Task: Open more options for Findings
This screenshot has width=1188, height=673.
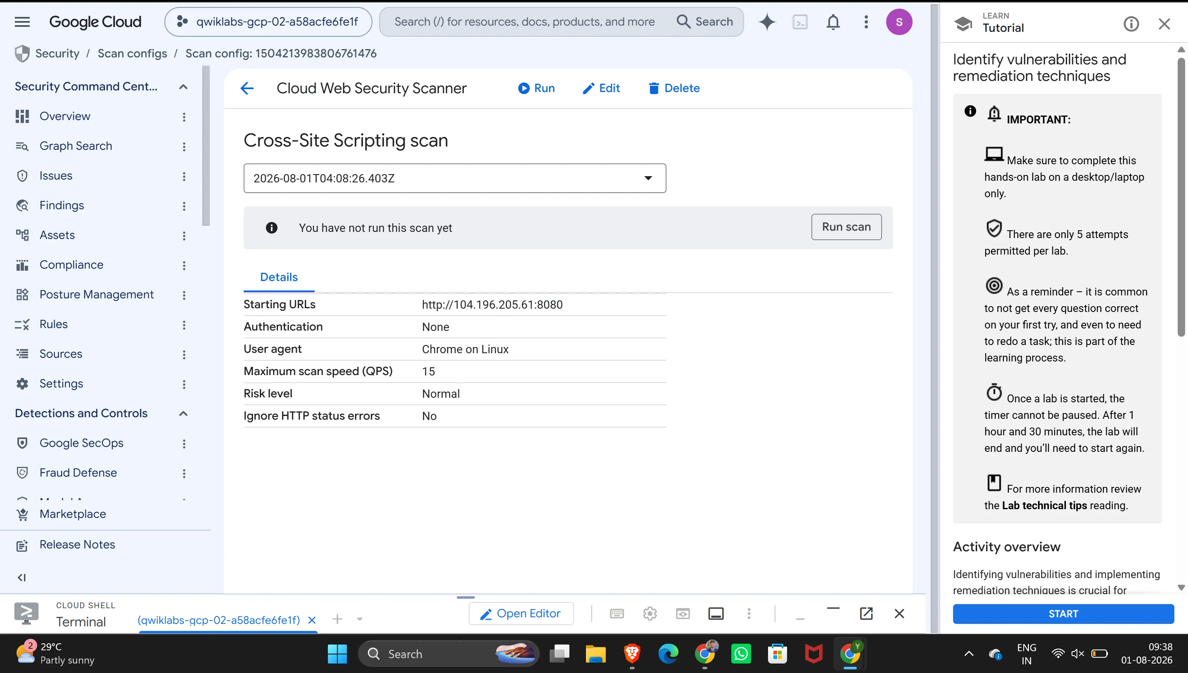Action: pyautogui.click(x=184, y=206)
